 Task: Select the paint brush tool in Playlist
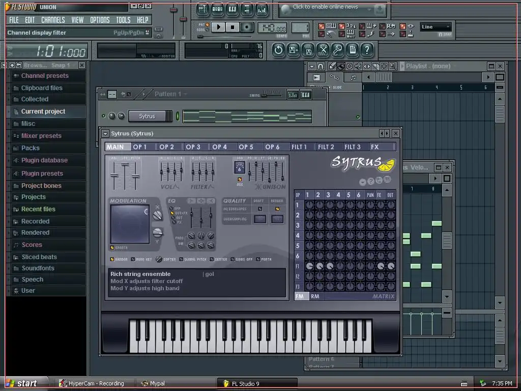[x=341, y=66]
